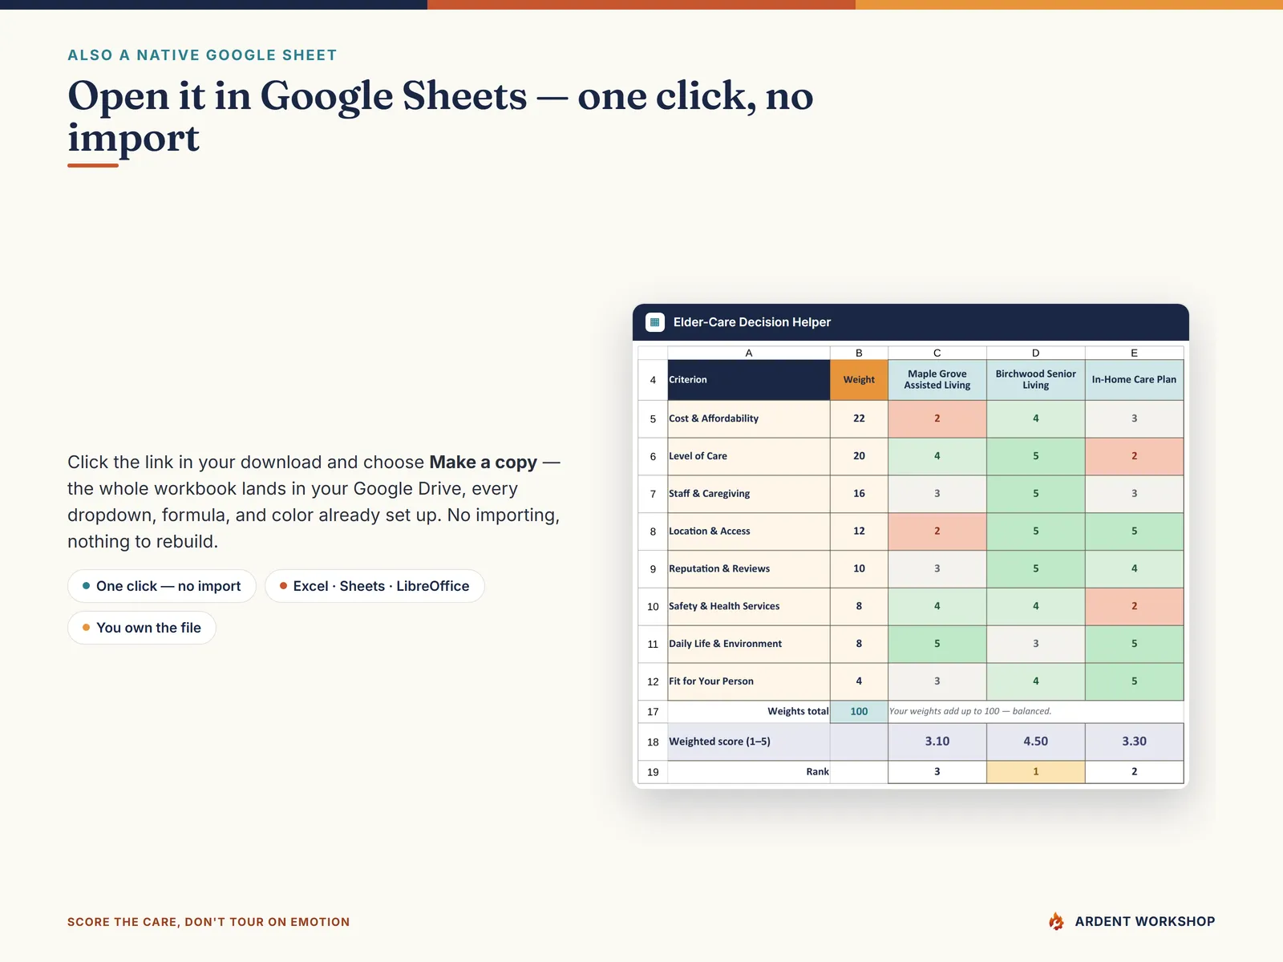Click the weighted score 3.10 cell
The height and width of the screenshot is (962, 1283).
937,742
